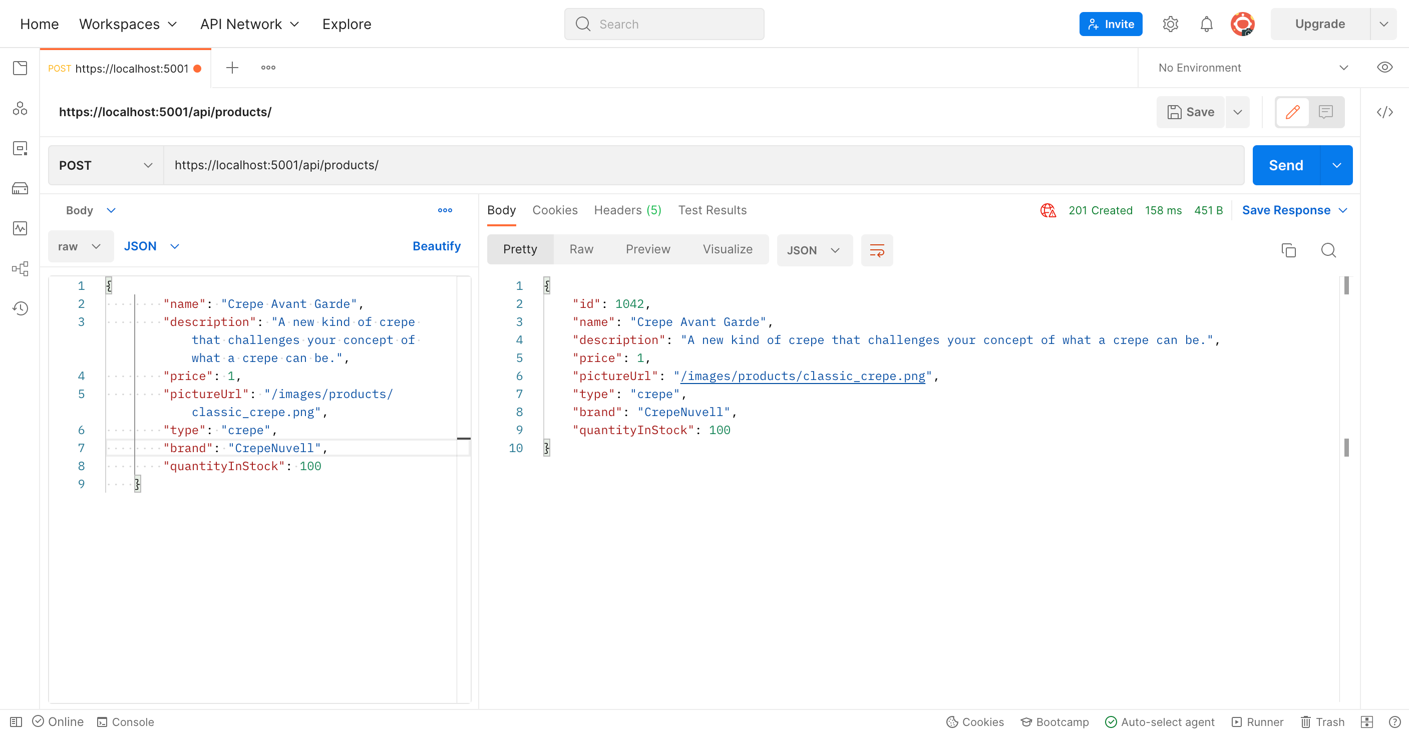Expand the No Environment selector
Image resolution: width=1409 pixels, height=734 pixels.
1252,68
